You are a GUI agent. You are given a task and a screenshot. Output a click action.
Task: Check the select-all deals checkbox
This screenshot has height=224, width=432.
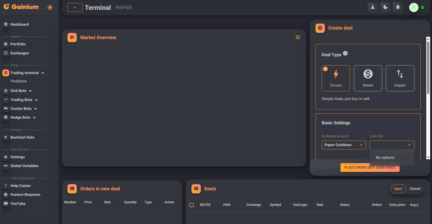pos(192,205)
